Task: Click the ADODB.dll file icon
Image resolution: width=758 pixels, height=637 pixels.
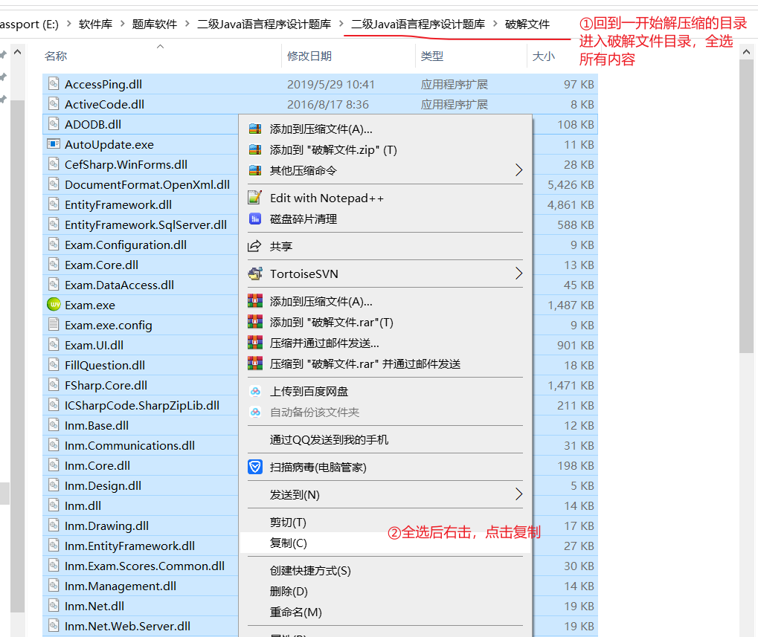Action: pos(54,124)
